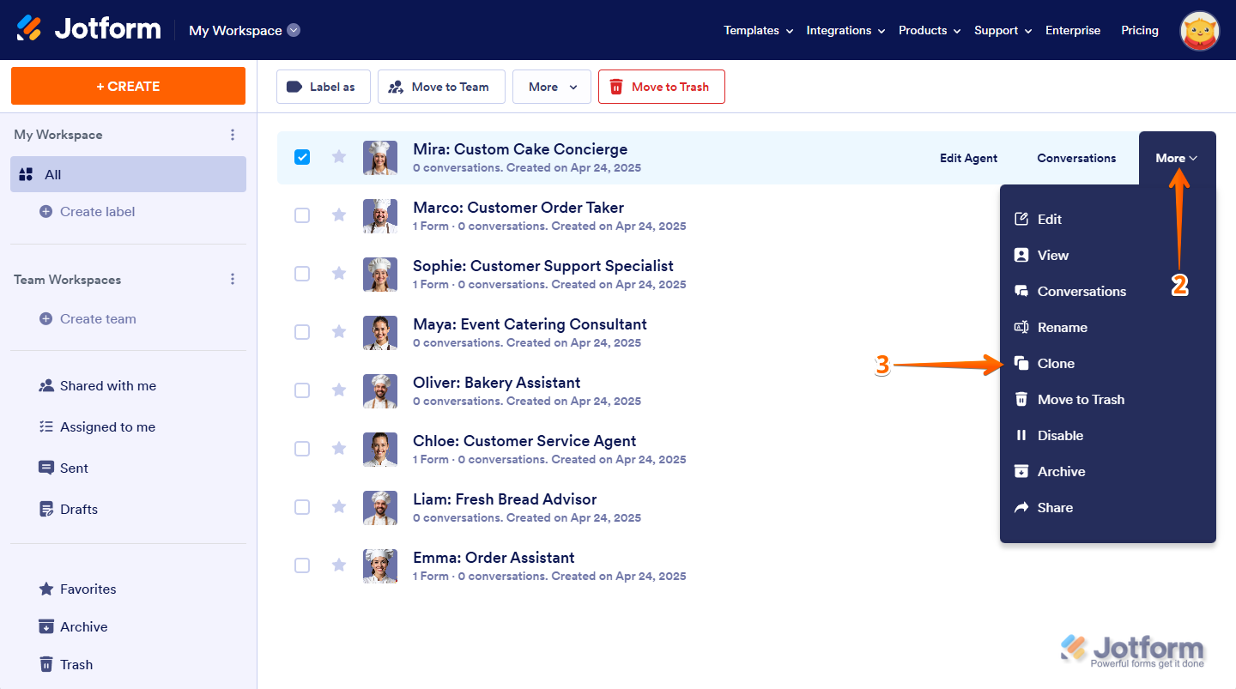Select Archive in the More menu
1236x689 pixels.
coord(1060,472)
